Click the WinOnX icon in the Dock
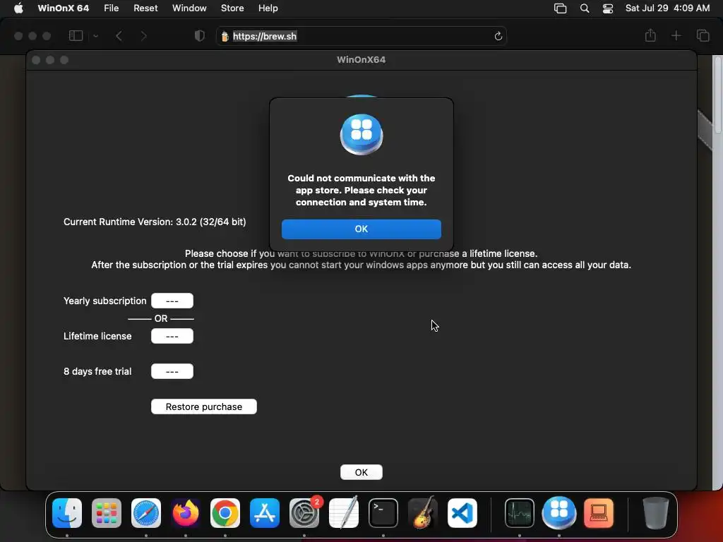The image size is (723, 542). click(559, 513)
